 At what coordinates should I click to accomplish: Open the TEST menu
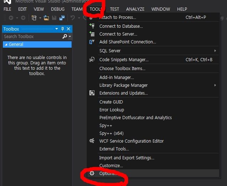pyautogui.click(x=114, y=9)
